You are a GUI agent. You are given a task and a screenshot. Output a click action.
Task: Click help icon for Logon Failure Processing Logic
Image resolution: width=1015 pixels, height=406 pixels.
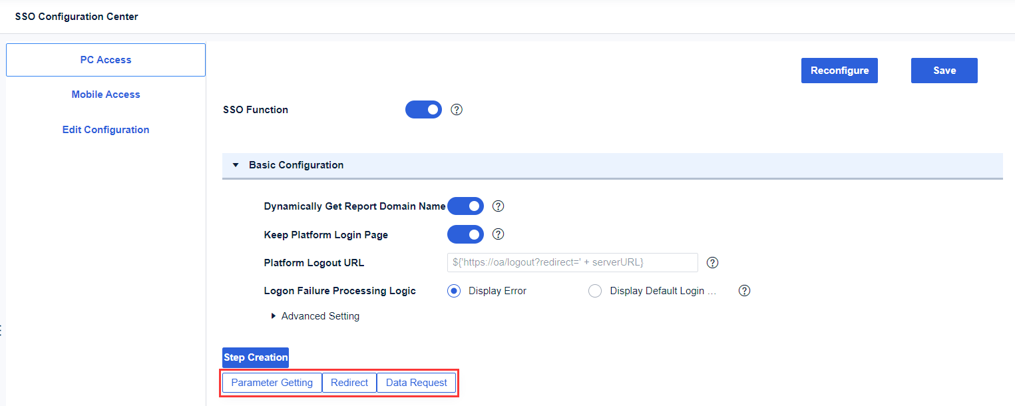click(x=745, y=291)
